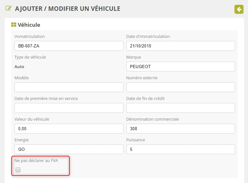Click the Energie field containing GO
The width and height of the screenshot is (248, 183).
point(69,149)
